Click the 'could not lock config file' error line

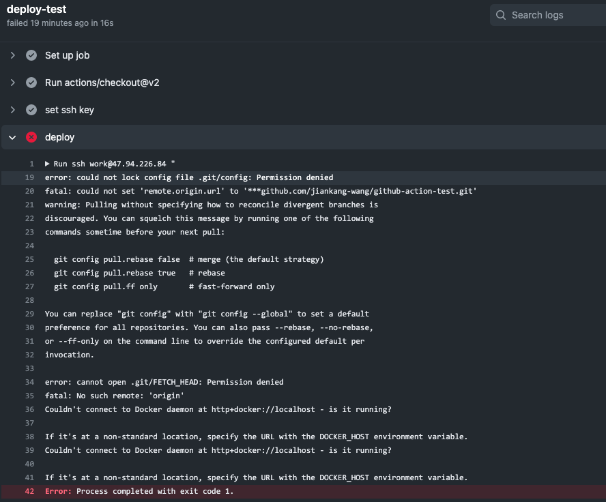pyautogui.click(x=189, y=177)
